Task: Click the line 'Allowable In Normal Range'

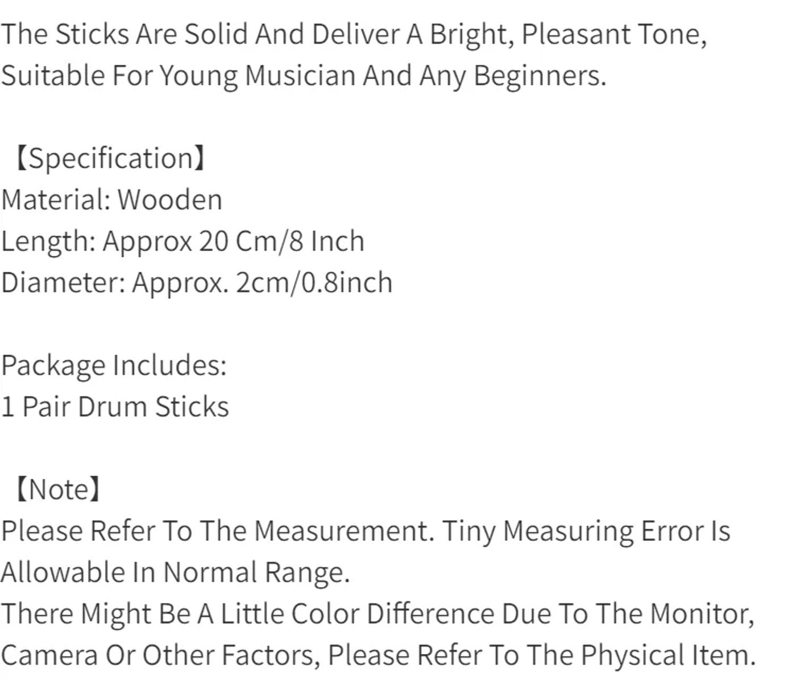Action: pyautogui.click(x=175, y=572)
